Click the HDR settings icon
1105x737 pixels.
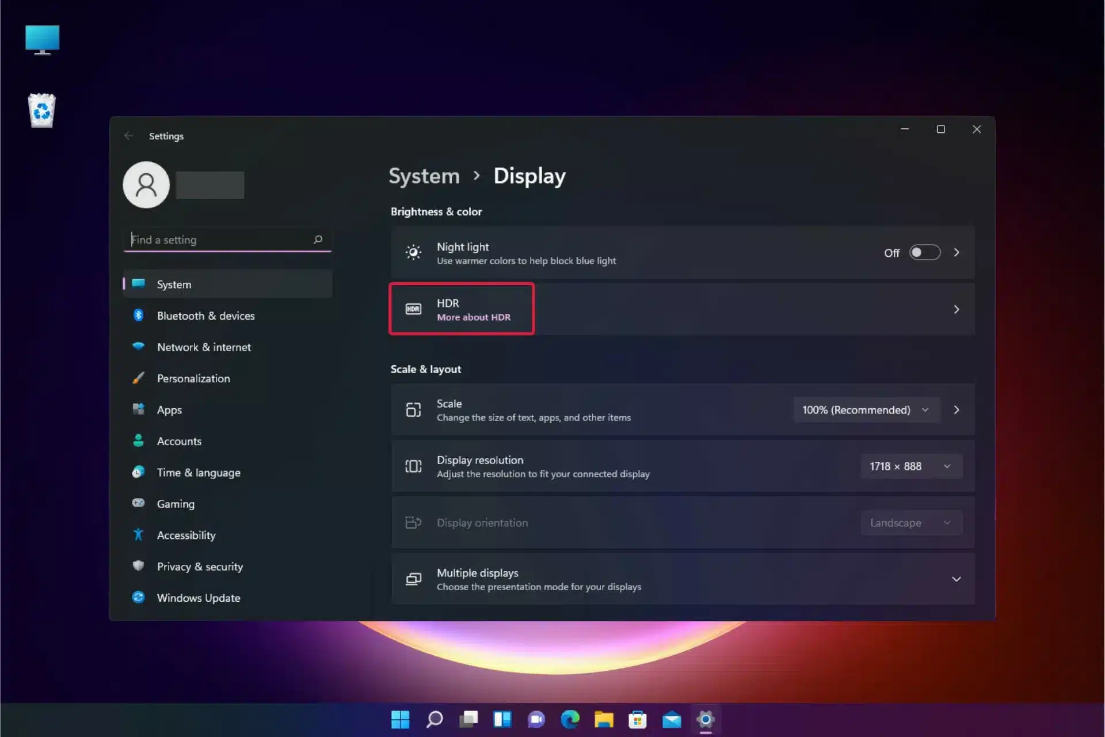(412, 309)
